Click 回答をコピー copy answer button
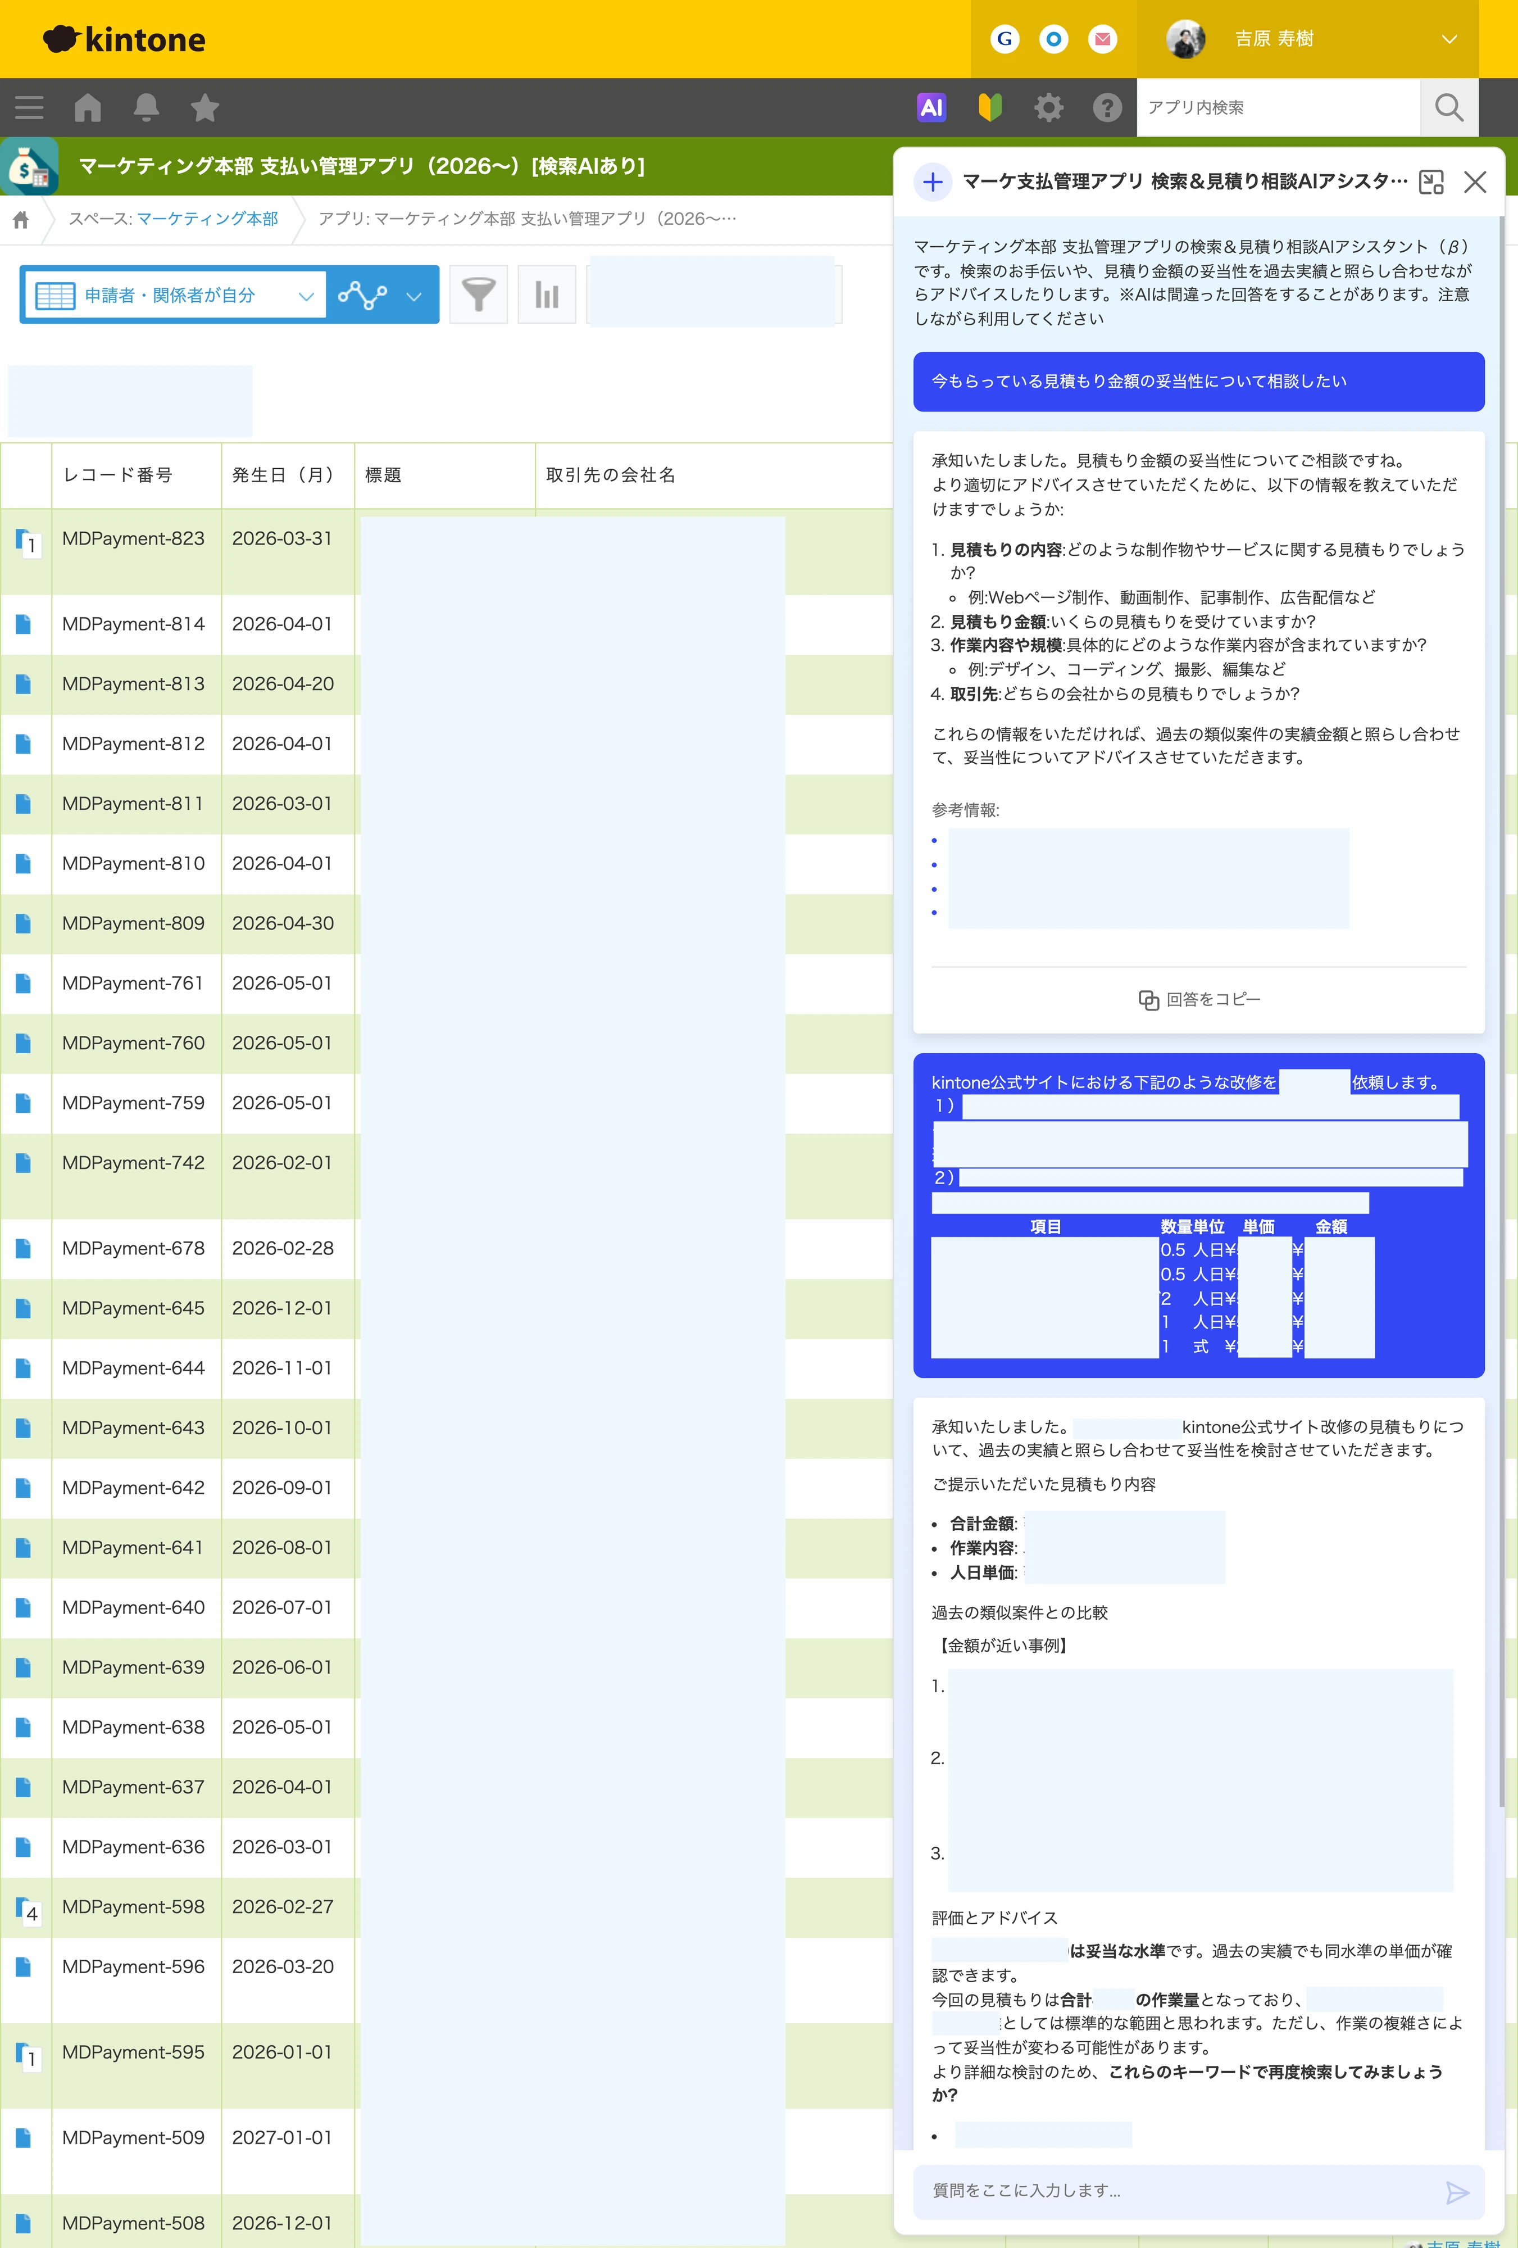Image resolution: width=1518 pixels, height=2248 pixels. 1199,999
